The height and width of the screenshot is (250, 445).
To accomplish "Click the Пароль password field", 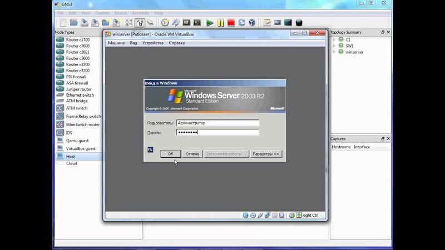I will coord(217,132).
